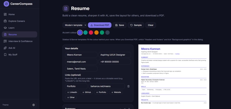
Task: Click the CareerCompass compass logo icon
Action: 6,4
